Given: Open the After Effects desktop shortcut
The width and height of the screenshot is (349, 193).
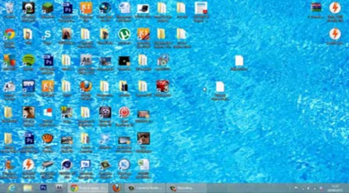Looking at the screenshot, I should (x=86, y=60).
